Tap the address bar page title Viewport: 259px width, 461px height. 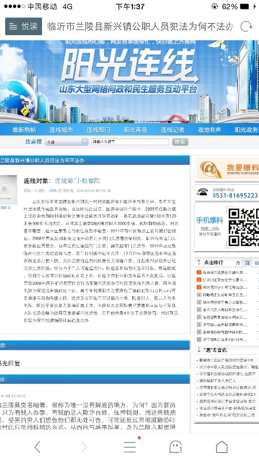tap(140, 27)
